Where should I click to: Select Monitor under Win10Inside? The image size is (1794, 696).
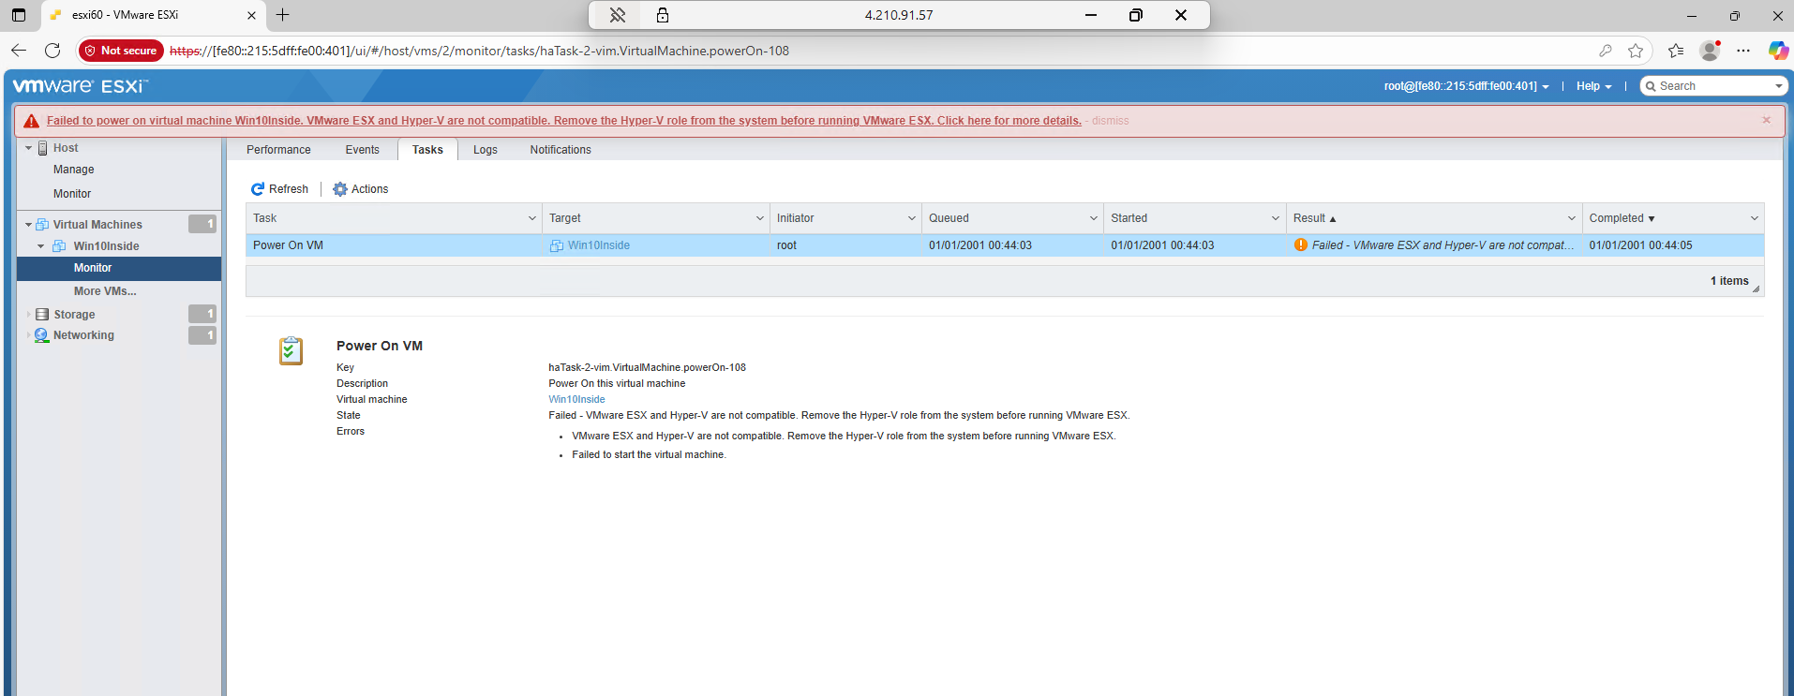coord(119,268)
